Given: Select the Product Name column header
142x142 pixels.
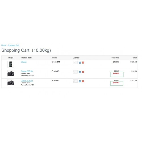Looking at the screenshot, I should coord(27,58).
